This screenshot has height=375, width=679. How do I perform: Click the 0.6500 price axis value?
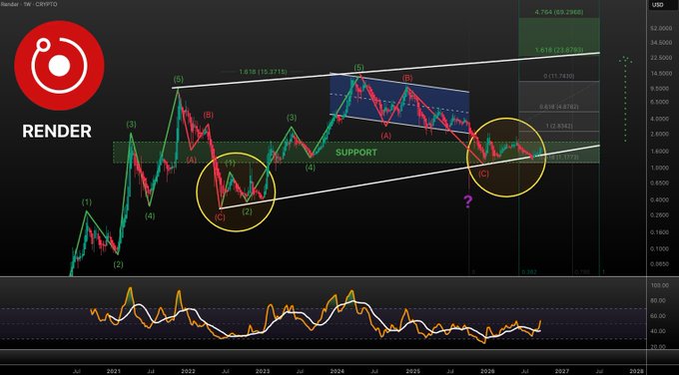pos(659,183)
